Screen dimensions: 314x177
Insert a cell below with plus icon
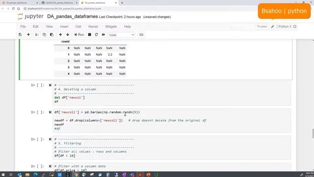(28, 35)
